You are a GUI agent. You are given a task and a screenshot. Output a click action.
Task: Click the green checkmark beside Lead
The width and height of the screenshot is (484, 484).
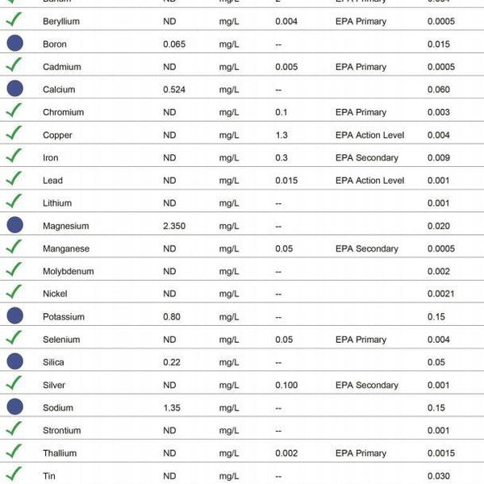click(x=13, y=179)
